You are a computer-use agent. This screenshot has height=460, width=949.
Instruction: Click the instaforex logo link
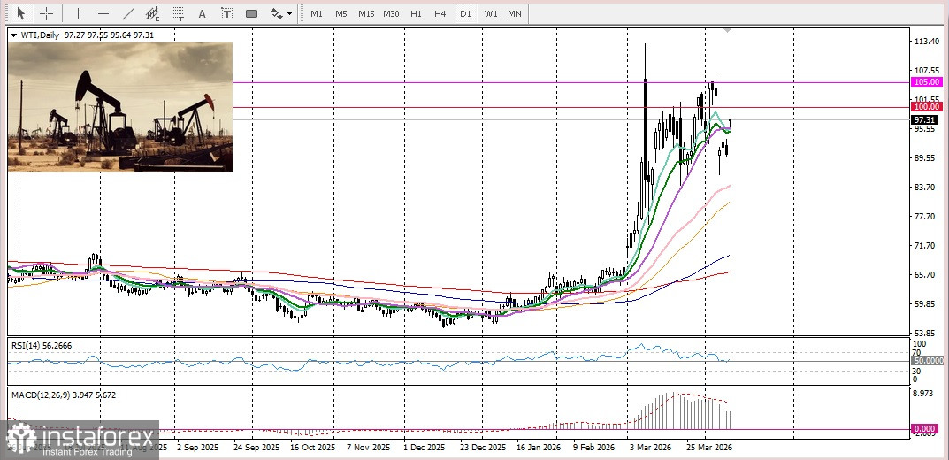(x=80, y=440)
